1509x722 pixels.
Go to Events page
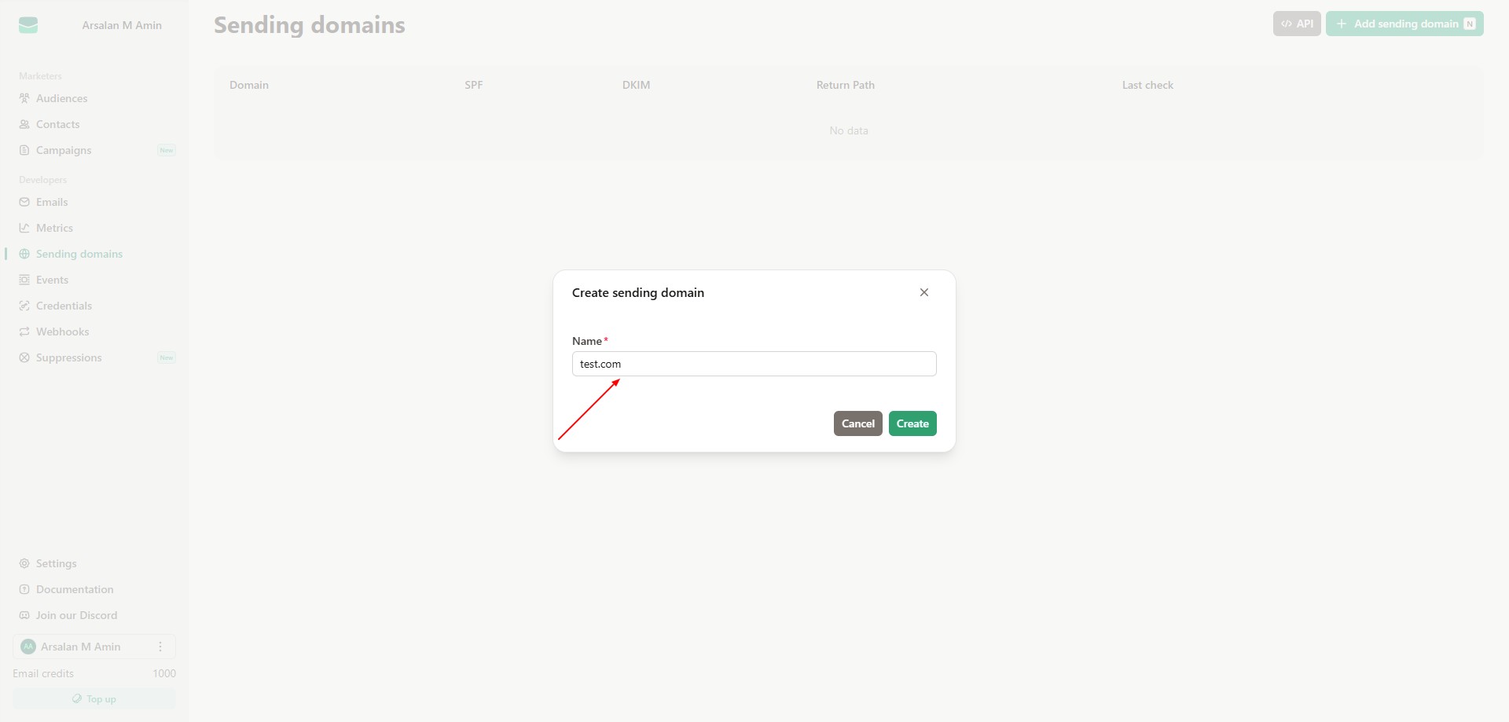[52, 280]
